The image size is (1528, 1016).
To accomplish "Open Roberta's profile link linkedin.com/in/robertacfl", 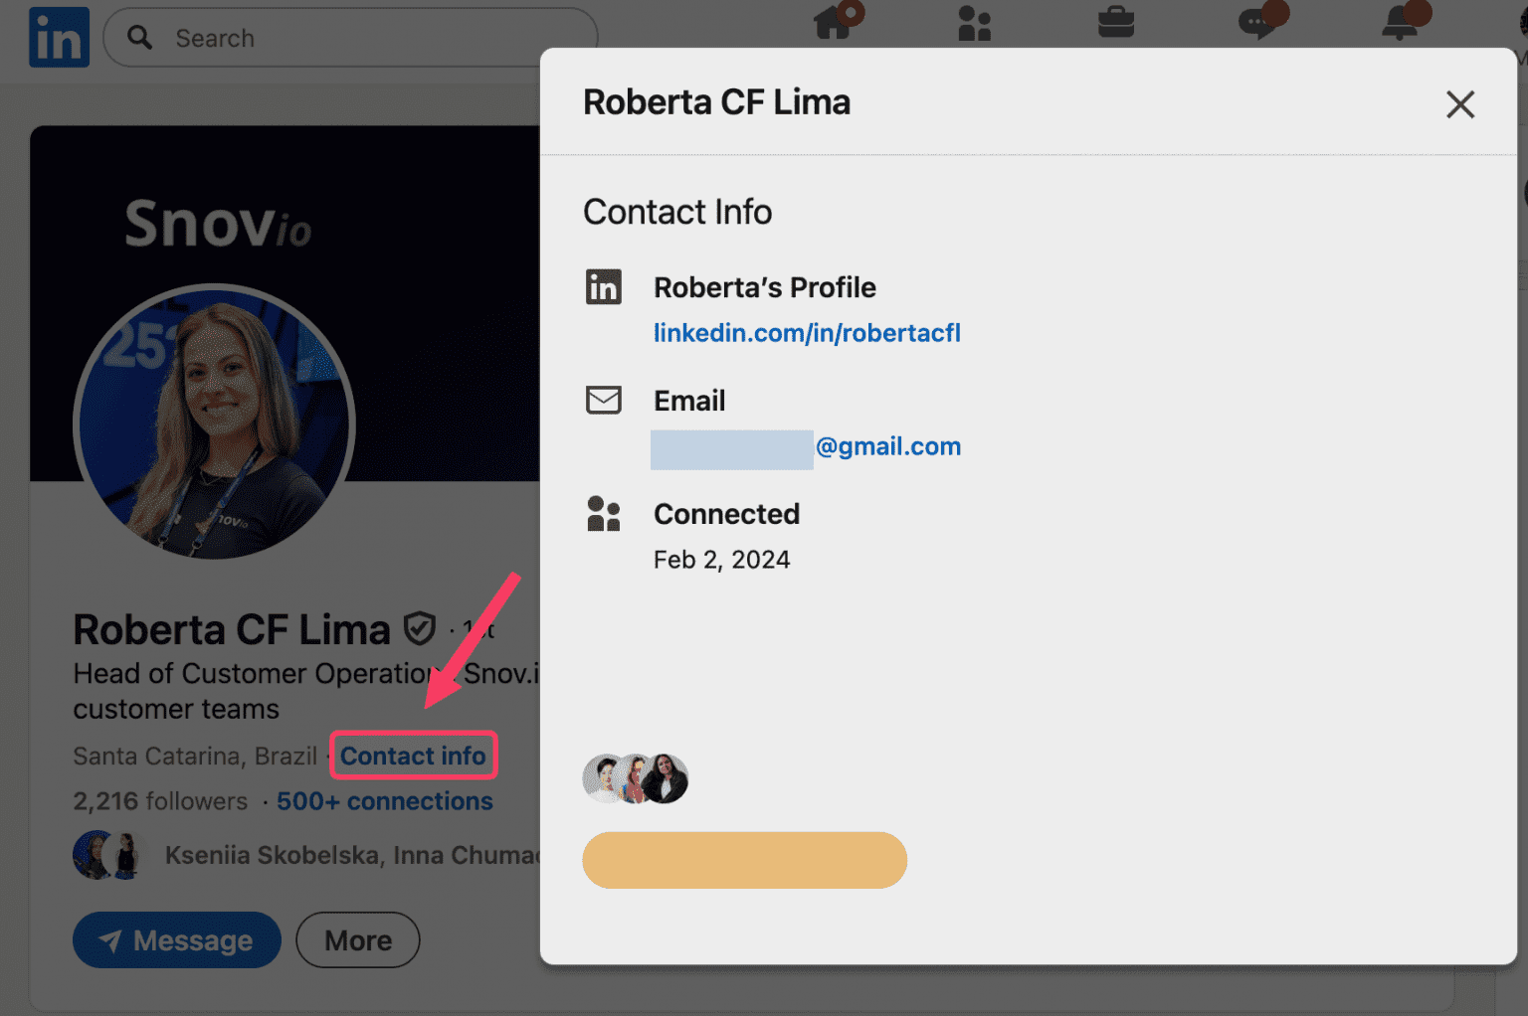I will click(807, 333).
